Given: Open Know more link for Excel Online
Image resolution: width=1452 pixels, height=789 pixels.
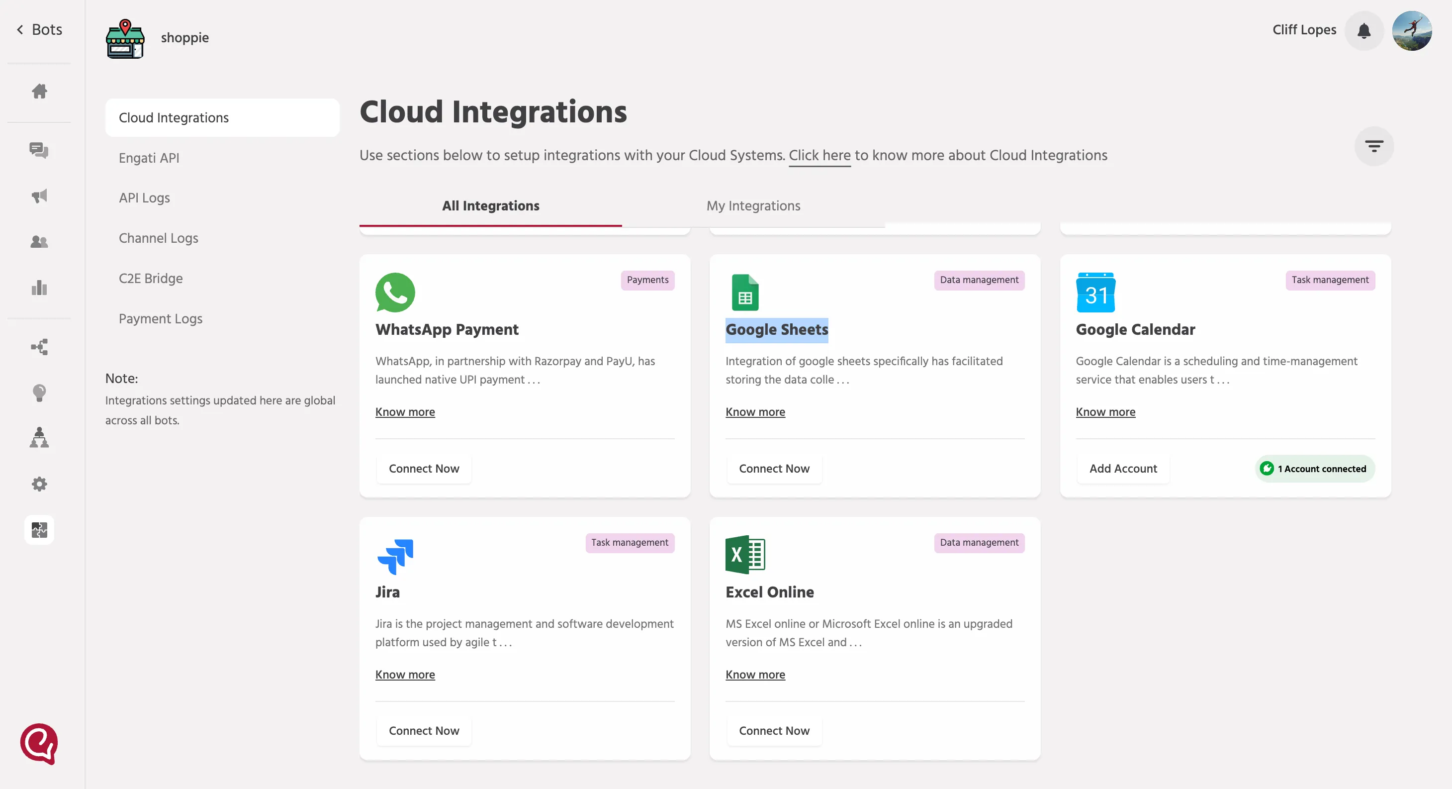Looking at the screenshot, I should [x=755, y=675].
